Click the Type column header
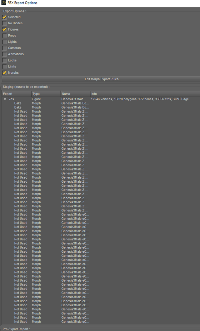The image size is (200, 331). click(x=46, y=94)
